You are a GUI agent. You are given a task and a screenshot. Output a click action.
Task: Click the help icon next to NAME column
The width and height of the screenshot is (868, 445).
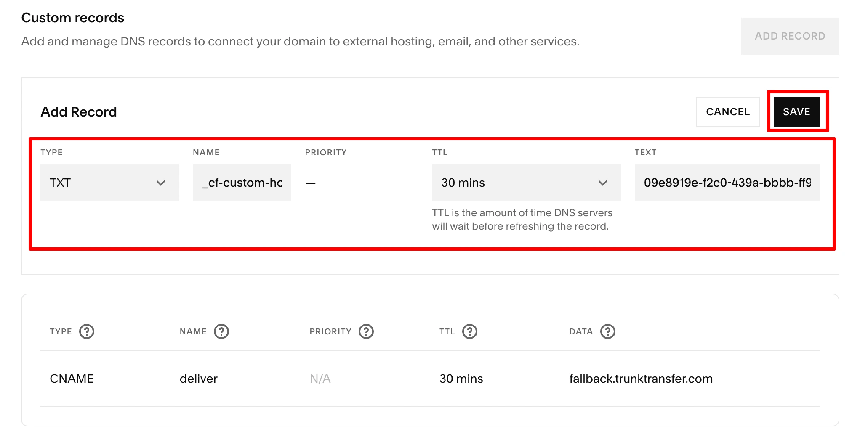[x=221, y=331]
